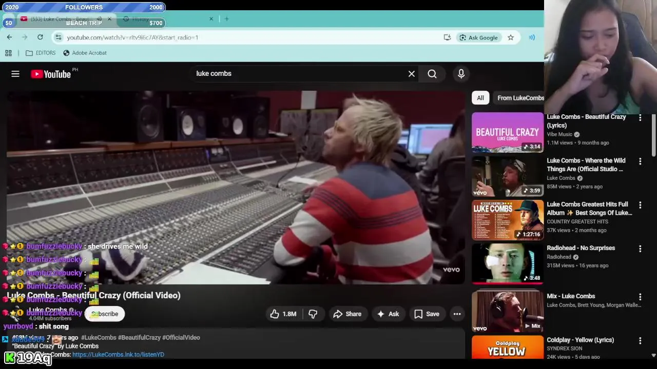
Task: Open the COUNTRY GREATEST HITS channel name
Action: (x=577, y=221)
